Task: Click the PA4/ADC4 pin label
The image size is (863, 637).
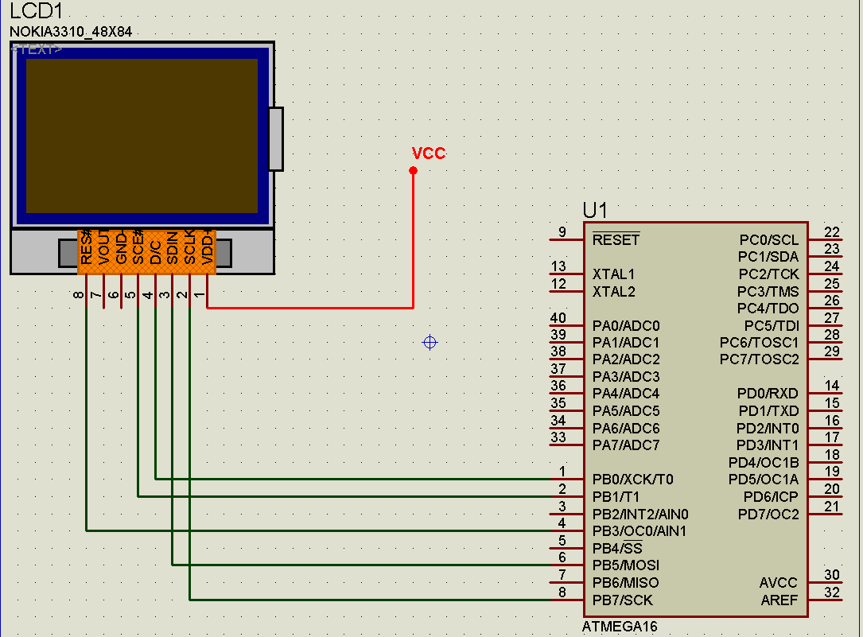Action: click(x=626, y=394)
